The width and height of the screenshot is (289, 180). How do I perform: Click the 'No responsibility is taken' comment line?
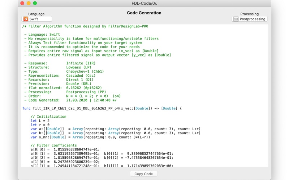point(91,39)
